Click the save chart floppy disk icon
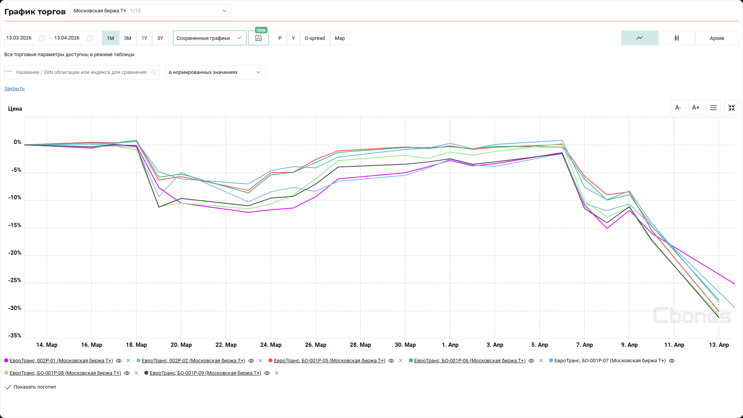Screen dimensions: 743x418 click(259, 38)
